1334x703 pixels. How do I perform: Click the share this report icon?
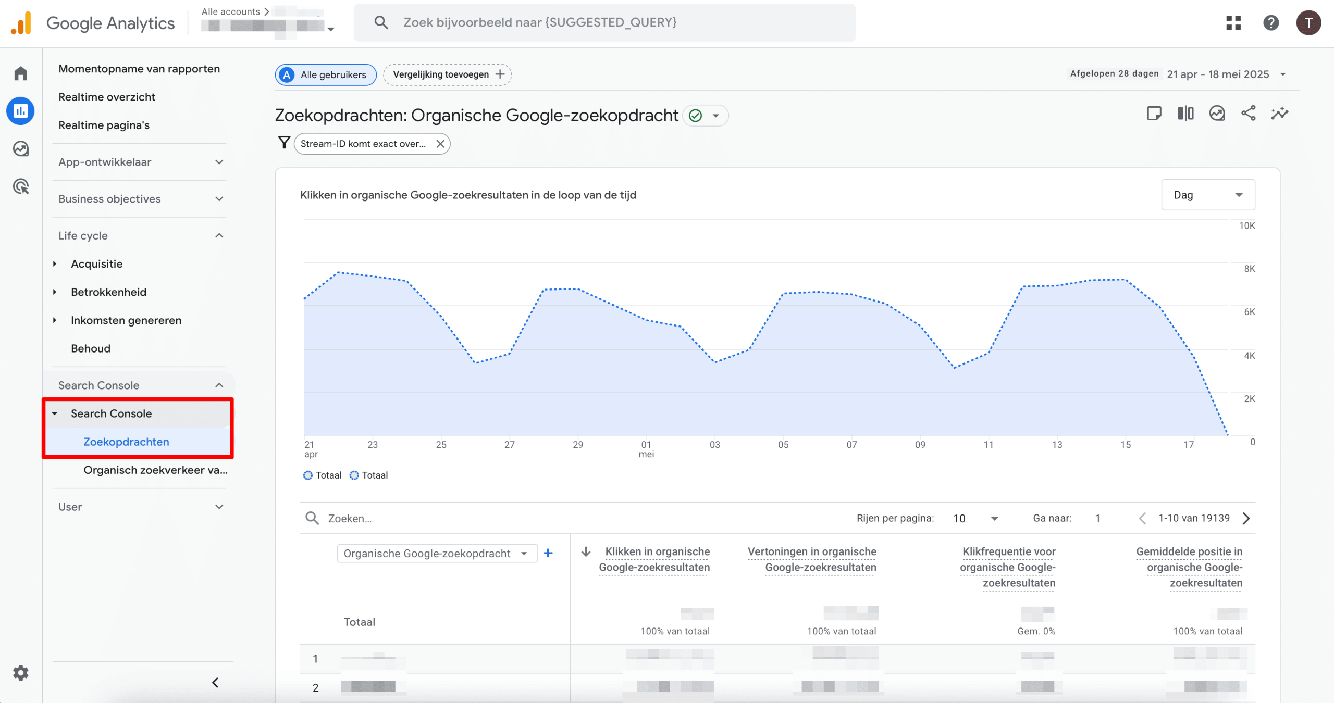pos(1248,113)
